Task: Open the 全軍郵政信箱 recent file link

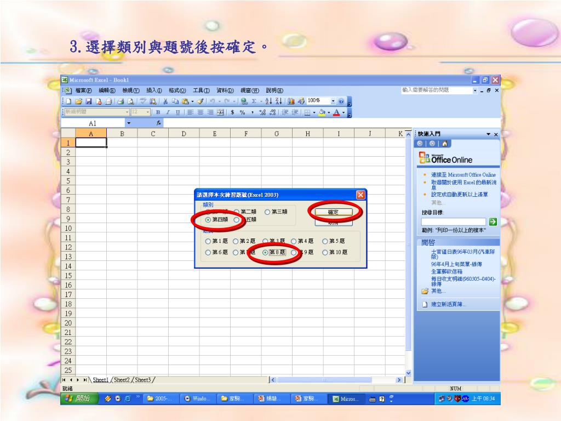Action: pos(446,271)
